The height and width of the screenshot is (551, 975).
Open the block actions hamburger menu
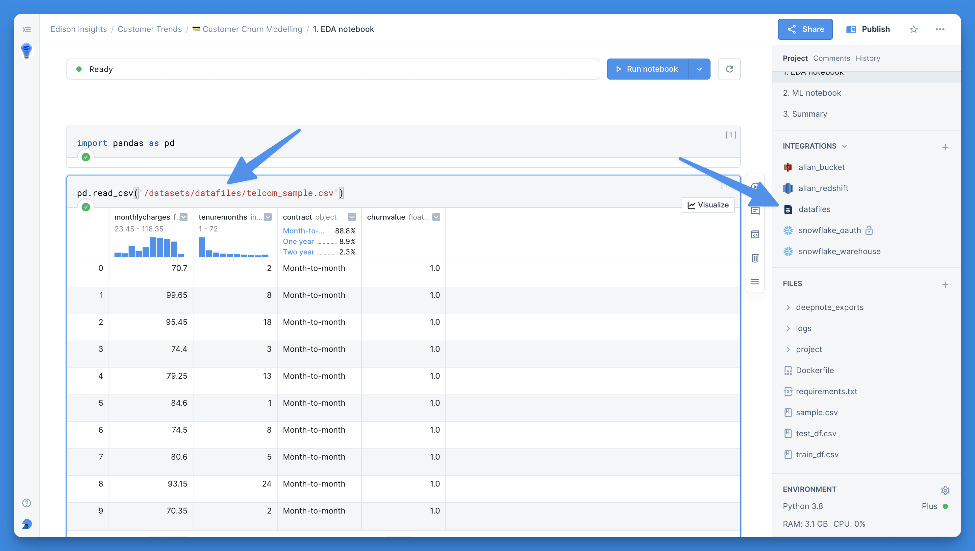coord(755,282)
